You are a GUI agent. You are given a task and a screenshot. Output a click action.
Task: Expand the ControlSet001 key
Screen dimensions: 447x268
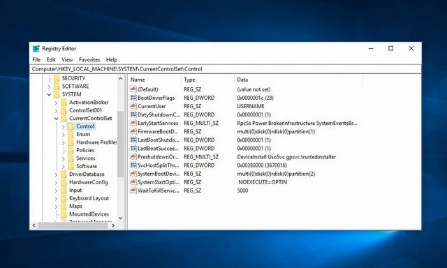56,110
